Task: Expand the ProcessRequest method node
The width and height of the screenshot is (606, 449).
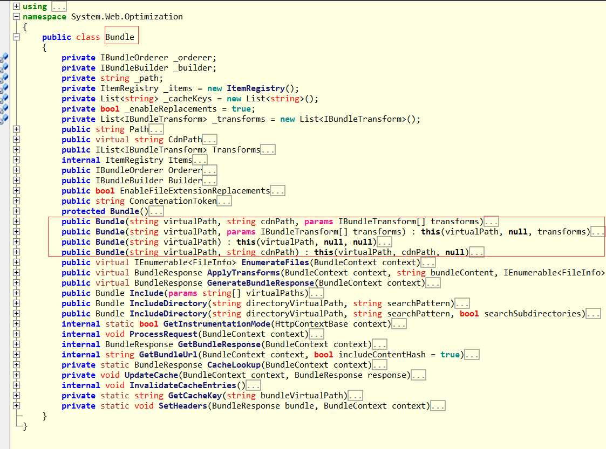Action: [x=16, y=334]
